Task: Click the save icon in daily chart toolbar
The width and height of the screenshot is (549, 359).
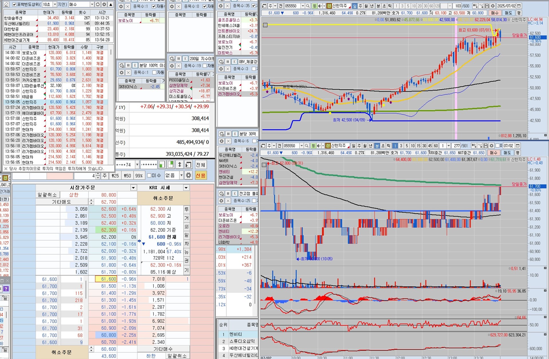Action: 487,6
